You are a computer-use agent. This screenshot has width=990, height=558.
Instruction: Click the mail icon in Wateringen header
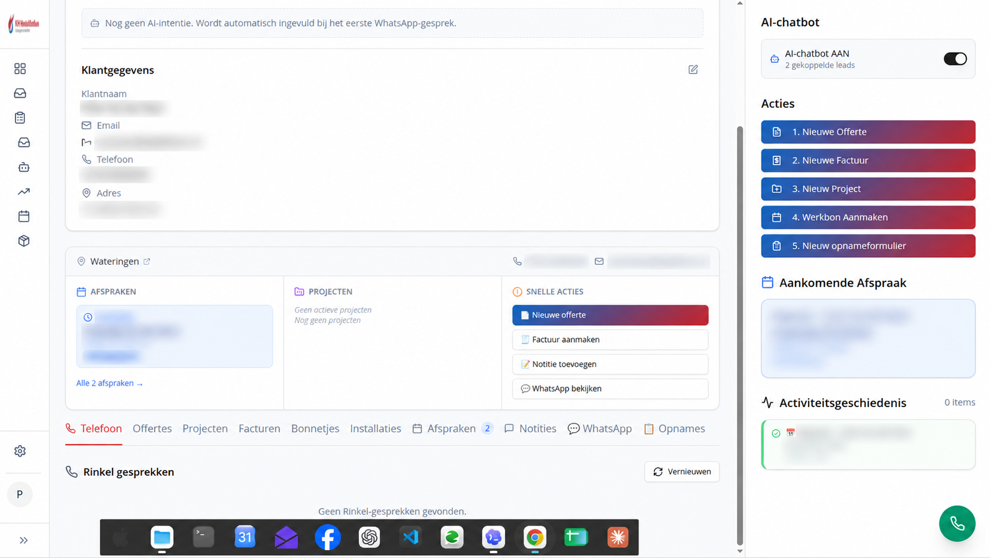click(599, 261)
